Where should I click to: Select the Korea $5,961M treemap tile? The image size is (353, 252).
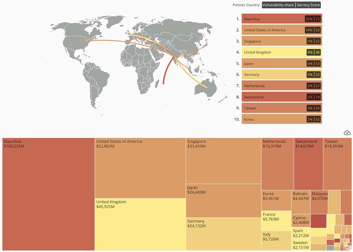276,200
